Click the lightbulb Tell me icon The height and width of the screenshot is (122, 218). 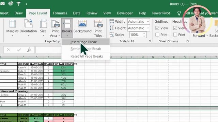(179, 13)
